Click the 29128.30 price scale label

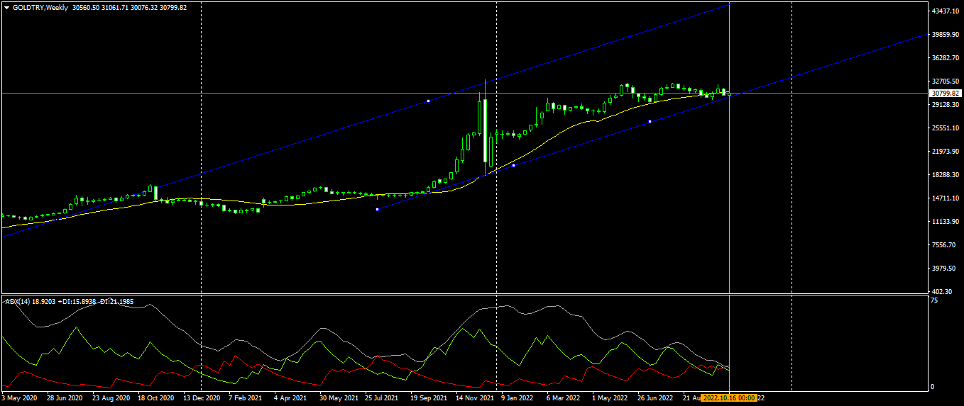pos(946,105)
